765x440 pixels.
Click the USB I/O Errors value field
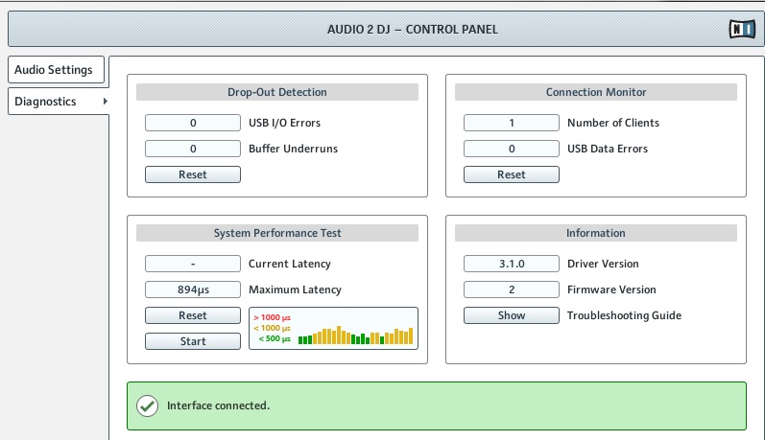192,123
